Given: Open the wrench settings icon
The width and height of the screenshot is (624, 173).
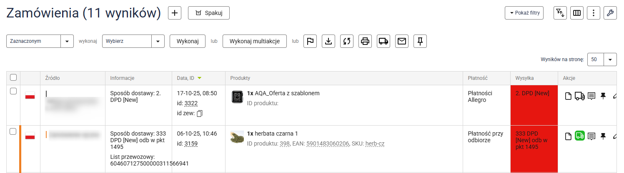Looking at the screenshot, I should (610, 13).
